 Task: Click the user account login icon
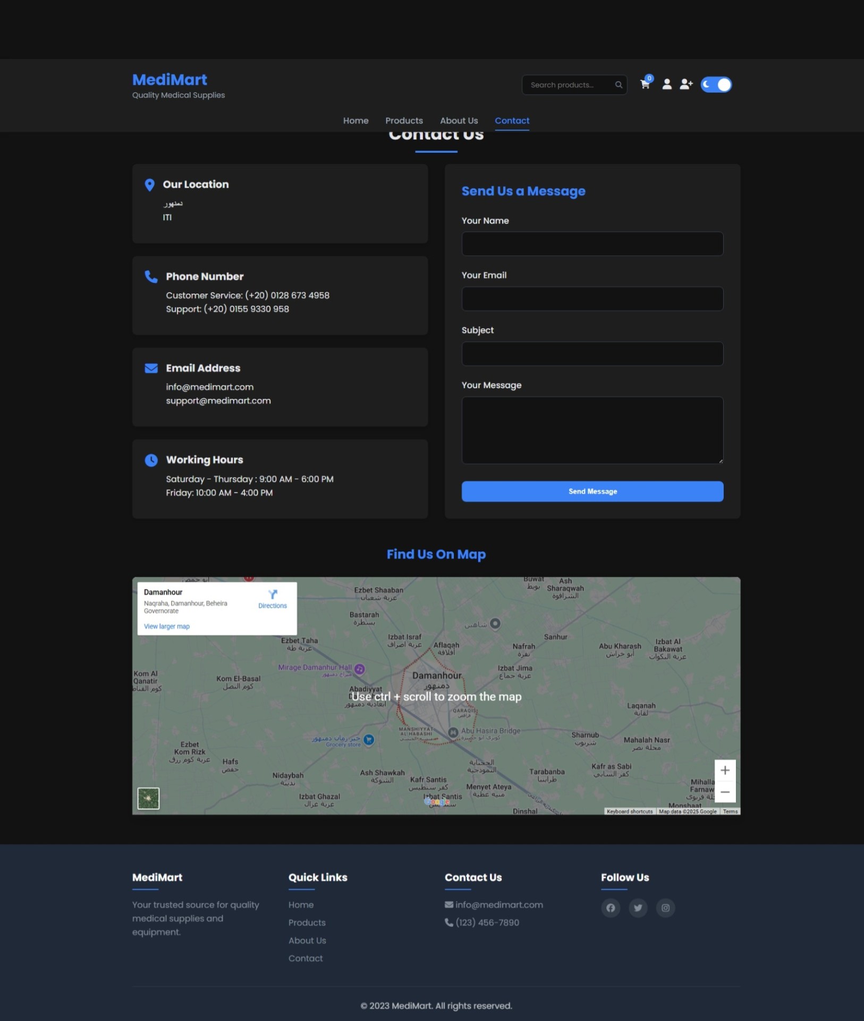pyautogui.click(x=667, y=84)
